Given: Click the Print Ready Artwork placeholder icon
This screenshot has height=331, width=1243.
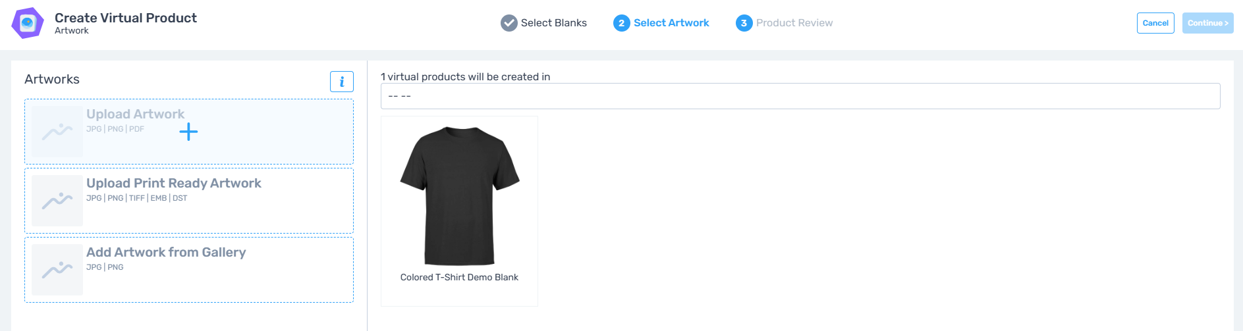Looking at the screenshot, I should pos(57,201).
